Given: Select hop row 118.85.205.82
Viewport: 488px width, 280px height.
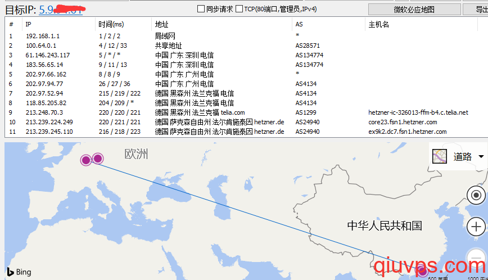Looking at the screenshot, I should 246,103.
